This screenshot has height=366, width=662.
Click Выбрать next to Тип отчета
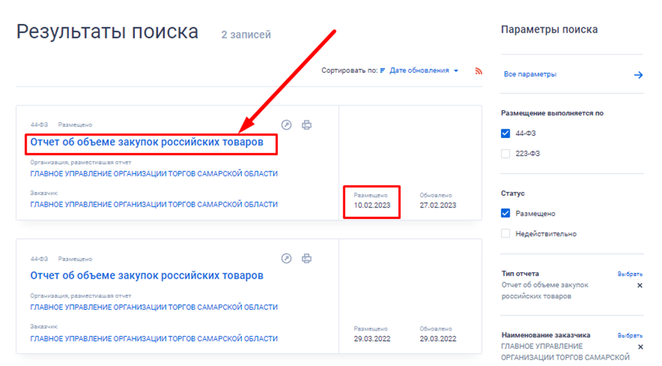(x=629, y=274)
